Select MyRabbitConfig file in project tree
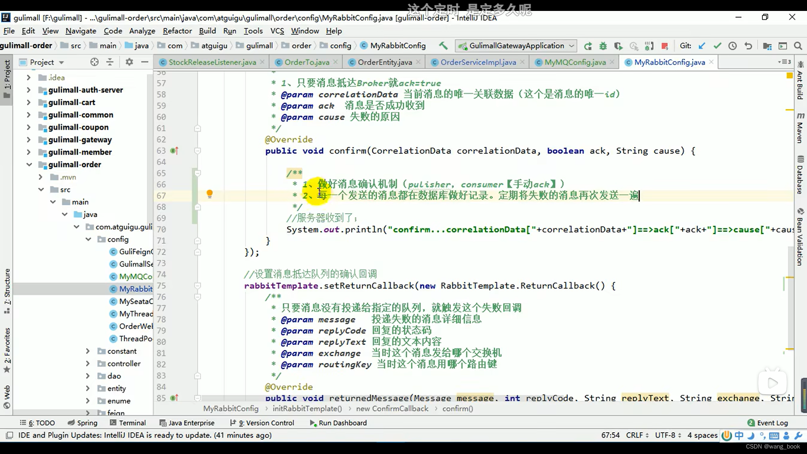This screenshot has width=807, height=454. click(x=131, y=289)
